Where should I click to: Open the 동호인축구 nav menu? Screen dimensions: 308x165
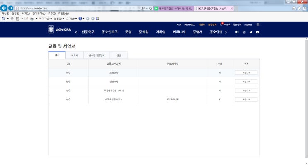click(109, 32)
